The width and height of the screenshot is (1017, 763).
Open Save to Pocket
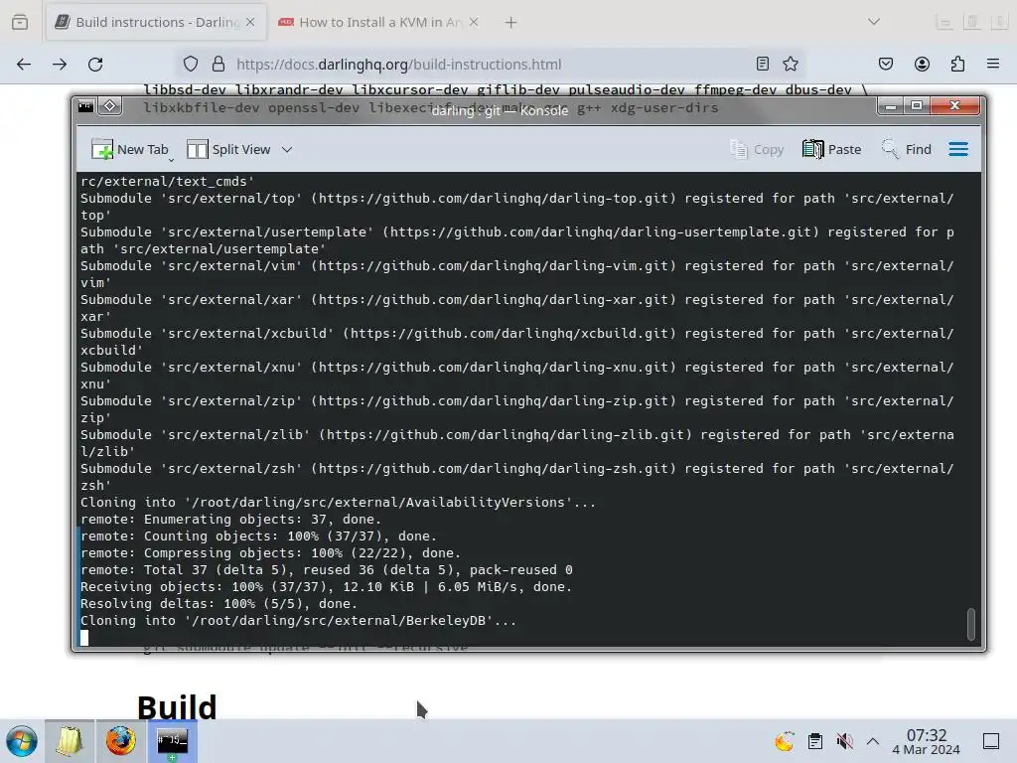[x=885, y=64]
